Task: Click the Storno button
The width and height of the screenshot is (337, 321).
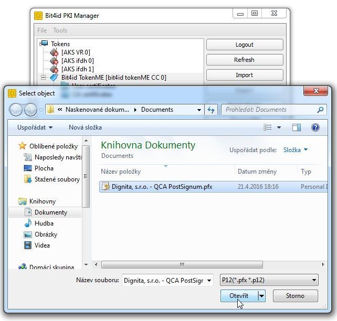Action: (x=295, y=296)
